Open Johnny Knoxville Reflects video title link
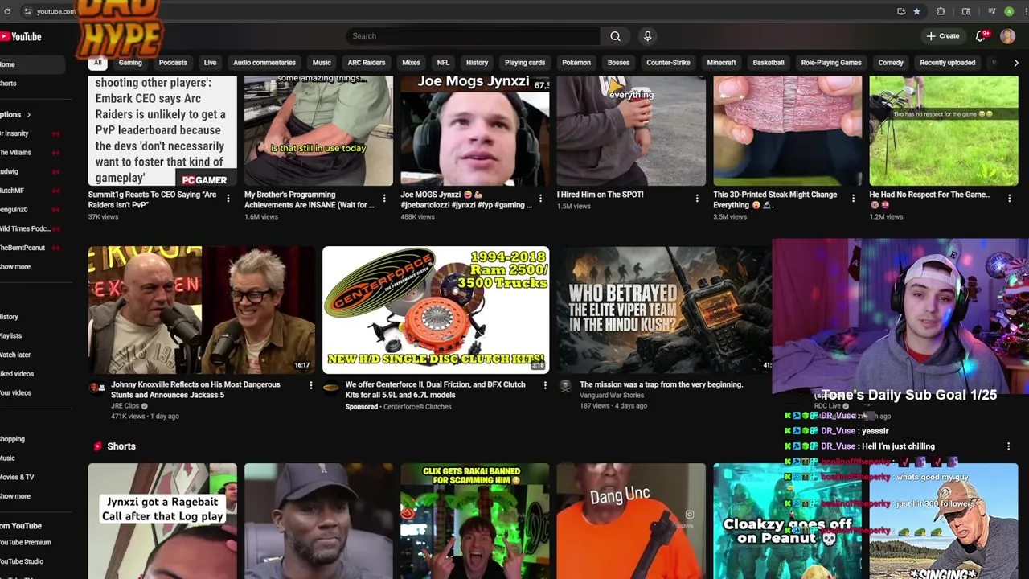 (x=195, y=389)
